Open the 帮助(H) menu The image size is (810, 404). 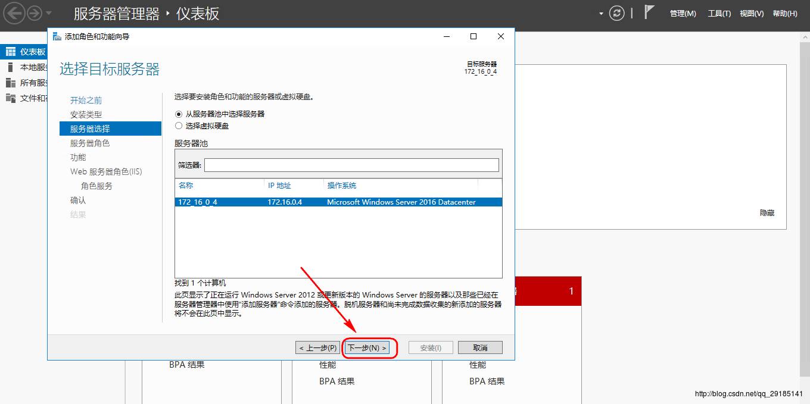click(785, 14)
